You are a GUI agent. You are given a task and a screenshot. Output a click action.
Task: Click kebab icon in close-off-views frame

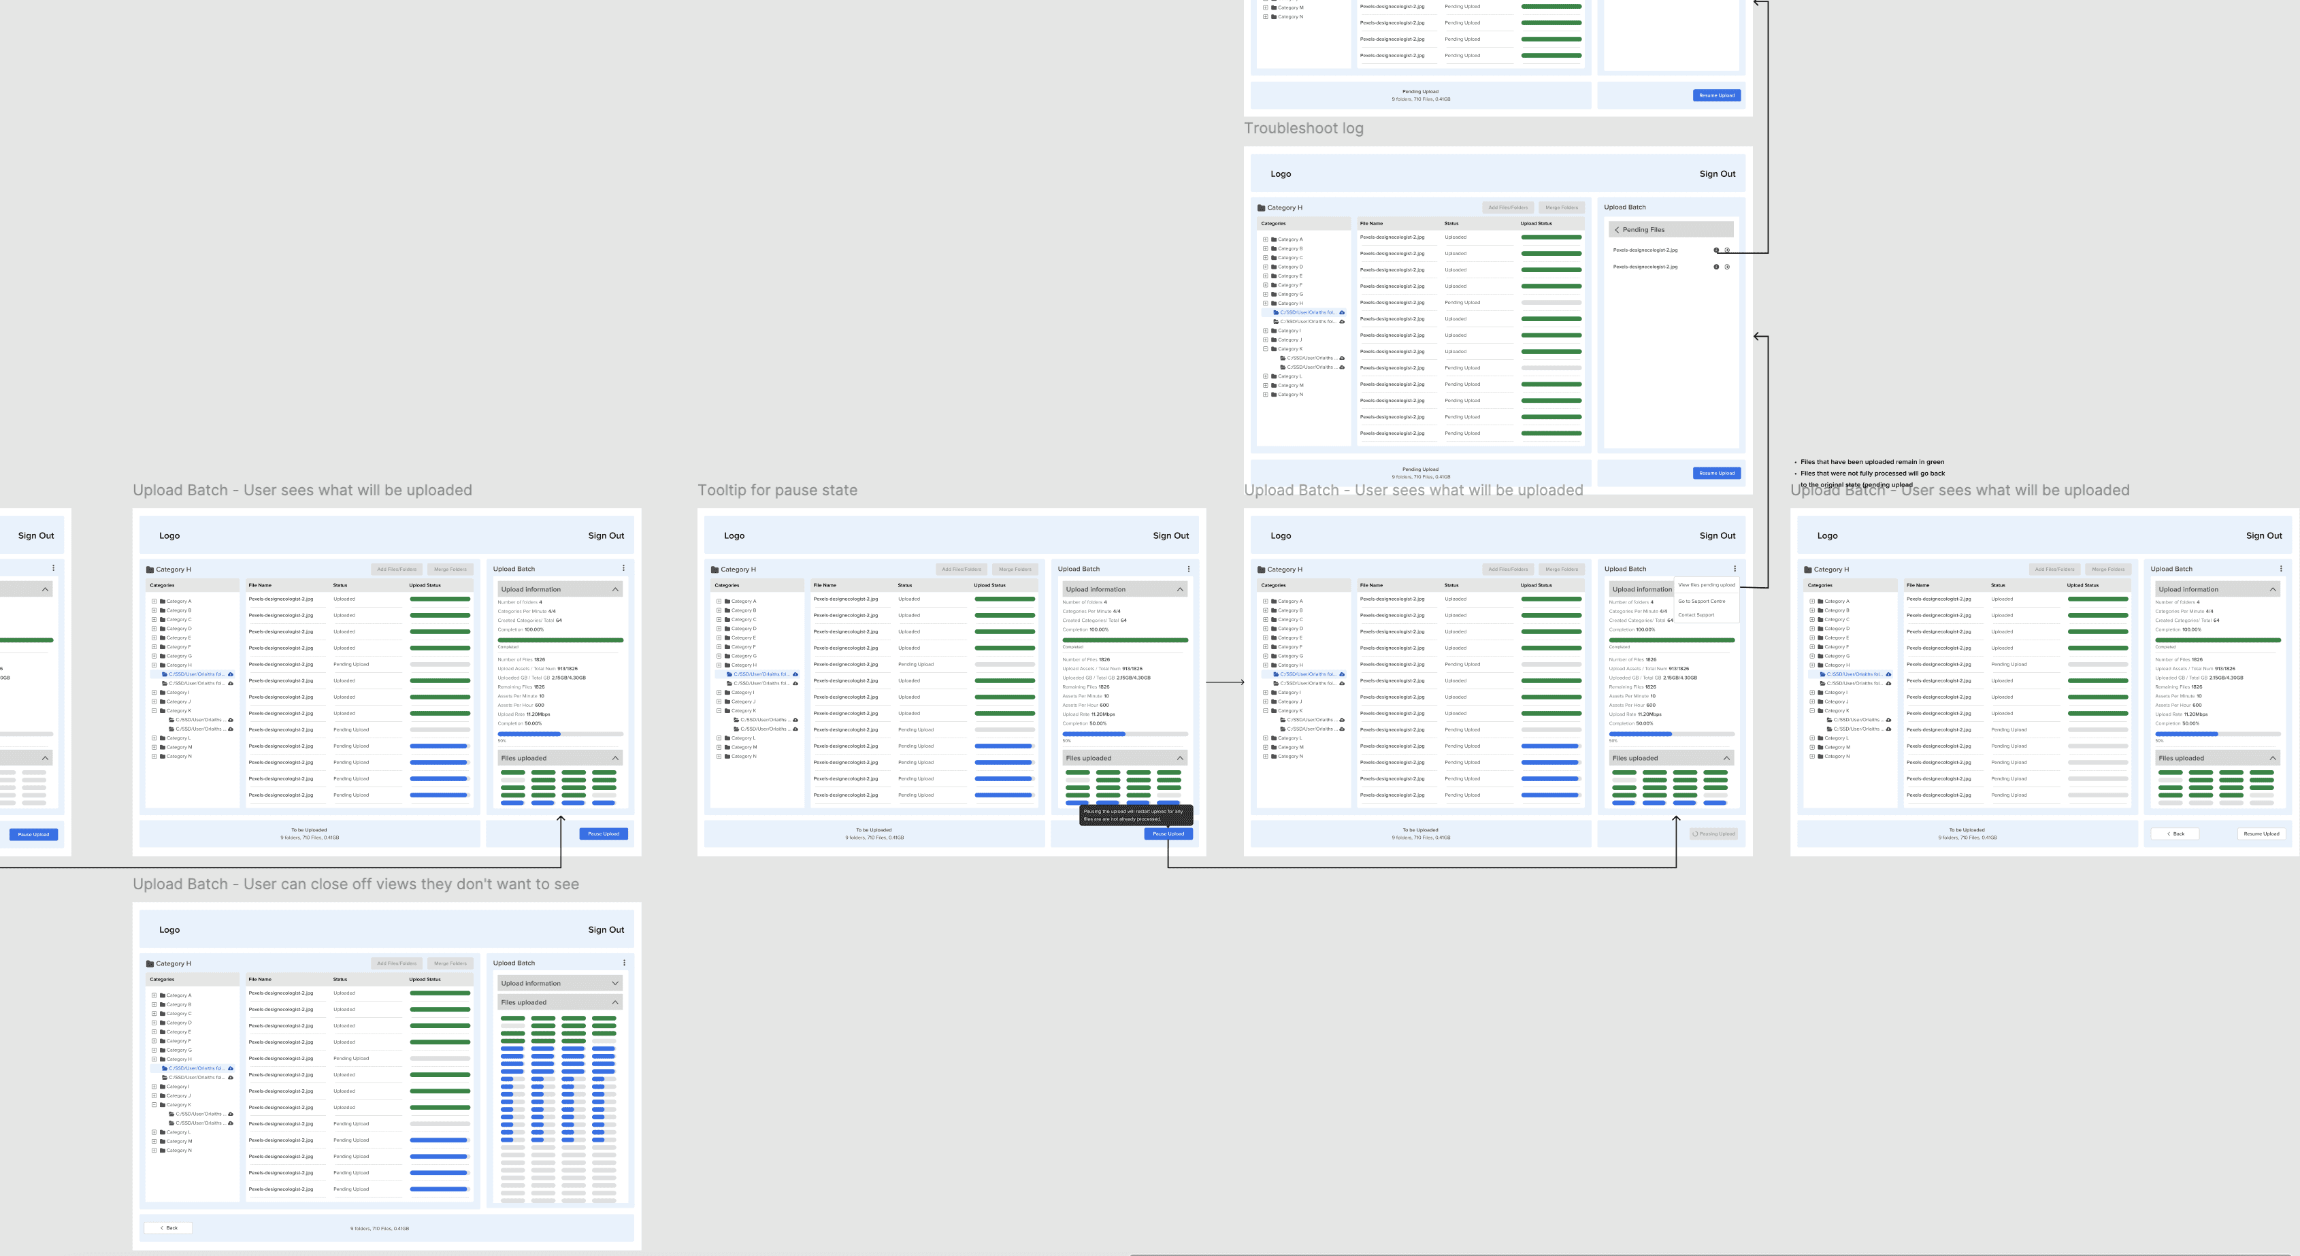(x=624, y=962)
